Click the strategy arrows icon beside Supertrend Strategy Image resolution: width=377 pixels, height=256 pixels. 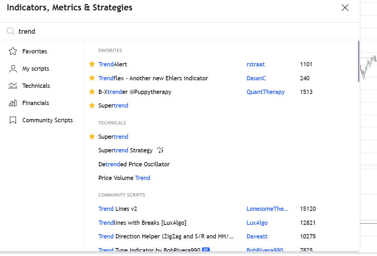click(160, 150)
